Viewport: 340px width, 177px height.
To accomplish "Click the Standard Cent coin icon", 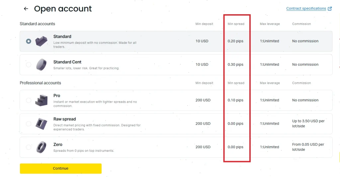I will pyautogui.click(x=41, y=65).
